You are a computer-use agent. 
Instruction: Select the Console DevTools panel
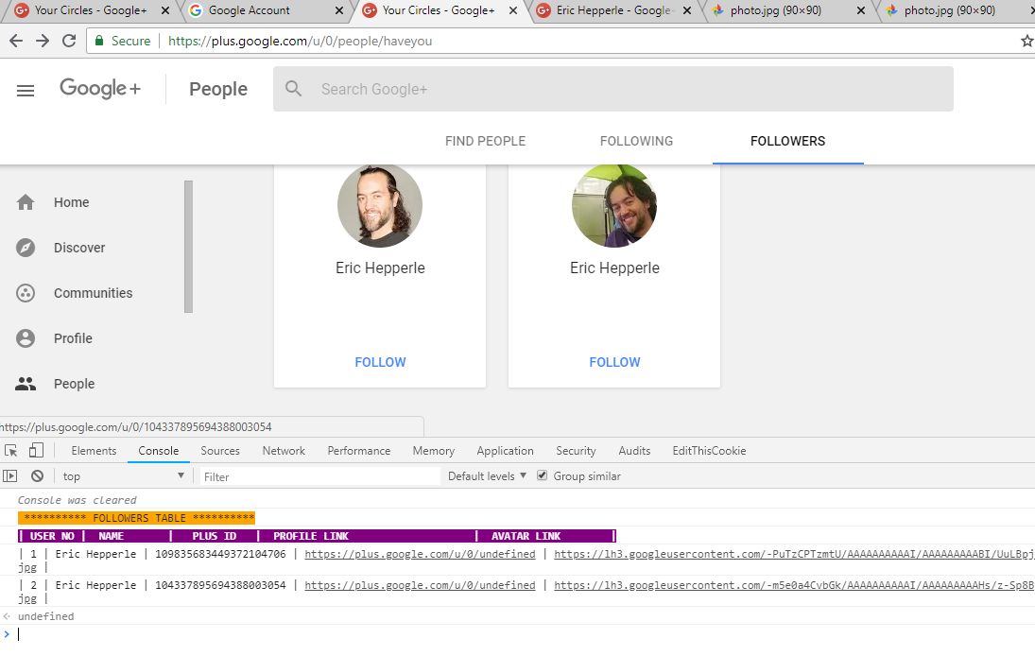click(159, 451)
